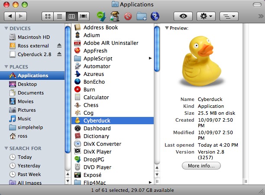265x195 pixels.
Task: Expand AppleScript folder via its arrow
Action: click(x=150, y=58)
